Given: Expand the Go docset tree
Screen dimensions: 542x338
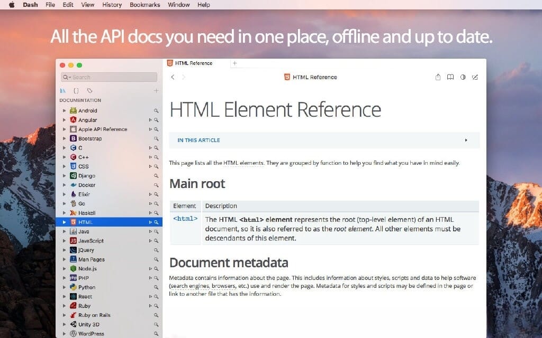Looking at the screenshot, I should click(64, 203).
